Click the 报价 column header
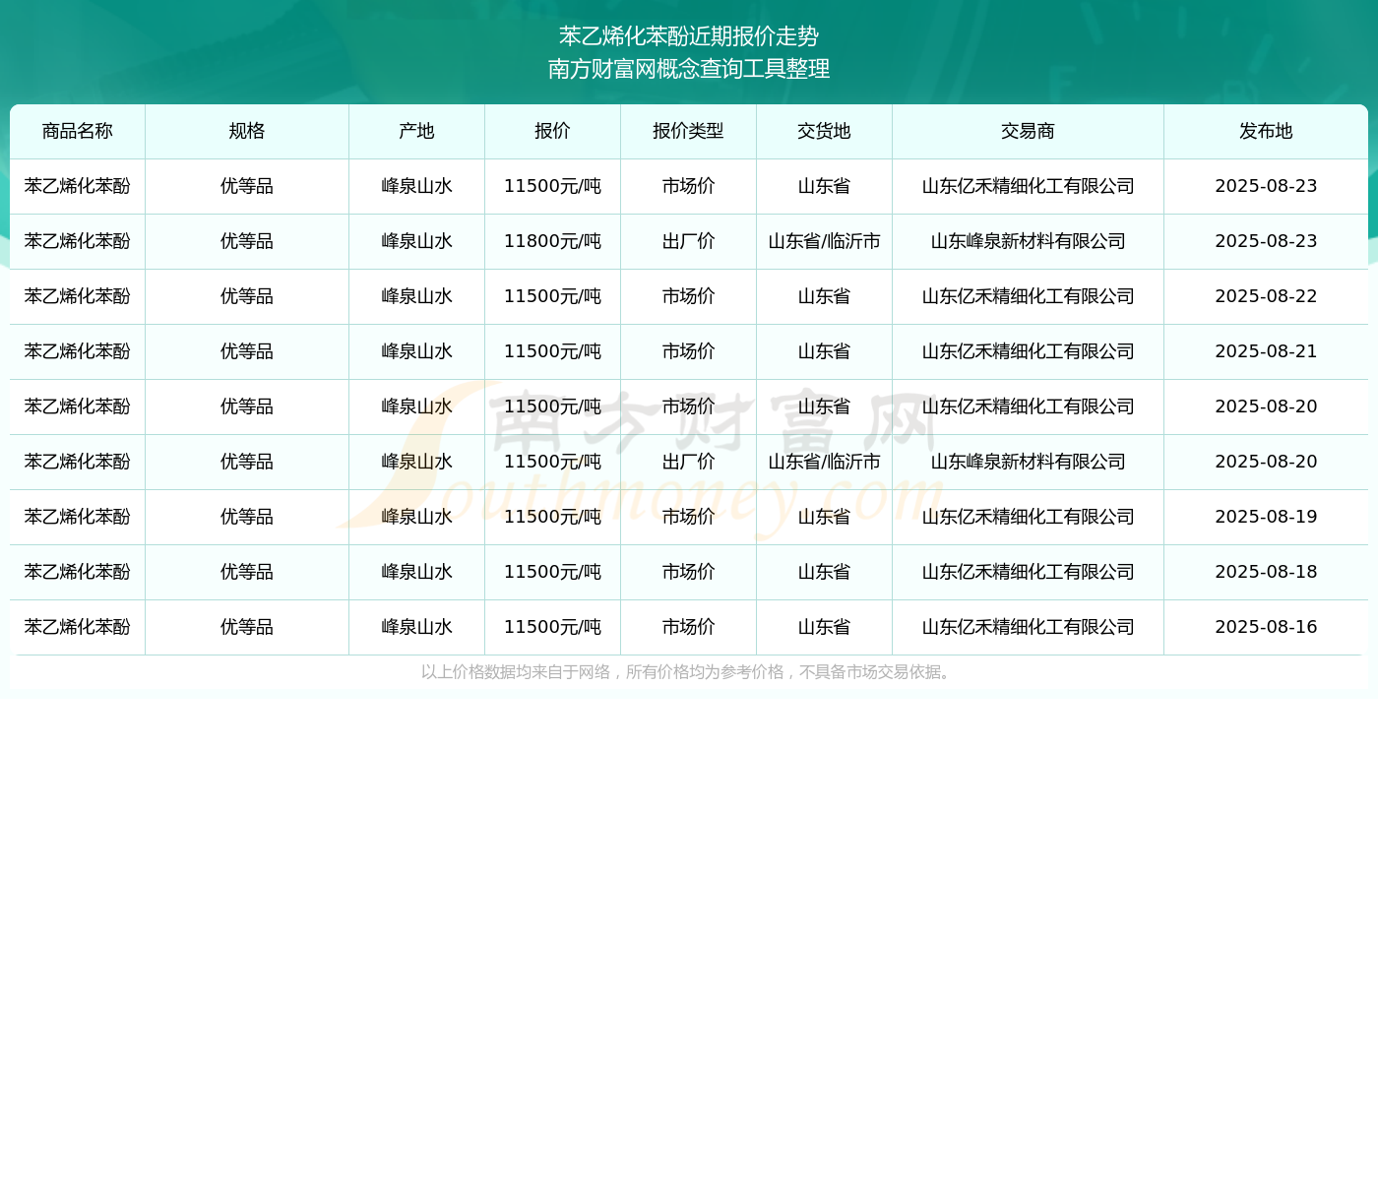 552,131
